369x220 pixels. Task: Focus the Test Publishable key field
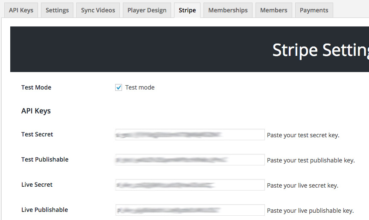point(190,160)
